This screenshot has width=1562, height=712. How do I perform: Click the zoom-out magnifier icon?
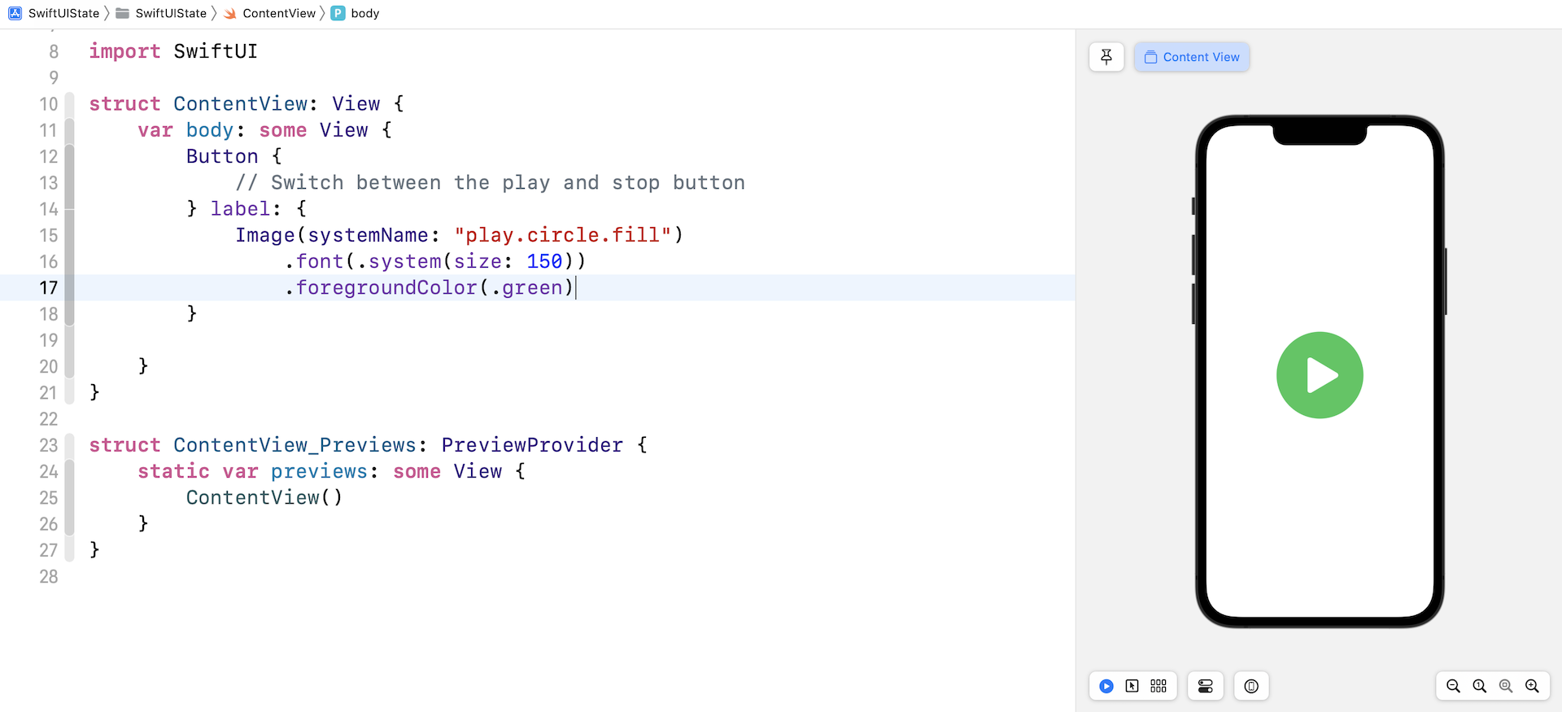coord(1454,686)
